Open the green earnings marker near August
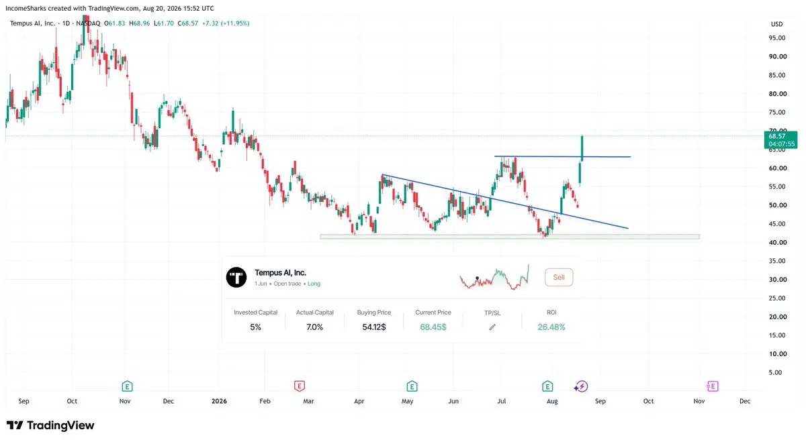 coord(548,386)
